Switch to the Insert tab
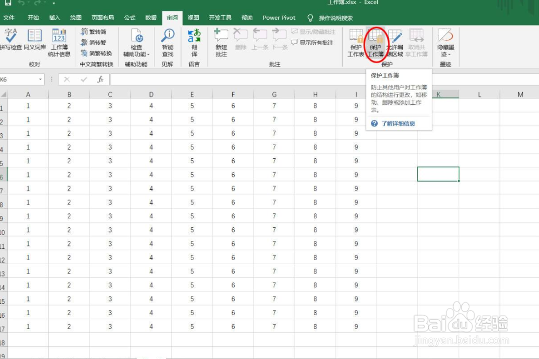The width and height of the screenshot is (539, 359). (54, 18)
